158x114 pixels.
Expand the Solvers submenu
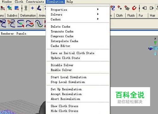(78, 15)
